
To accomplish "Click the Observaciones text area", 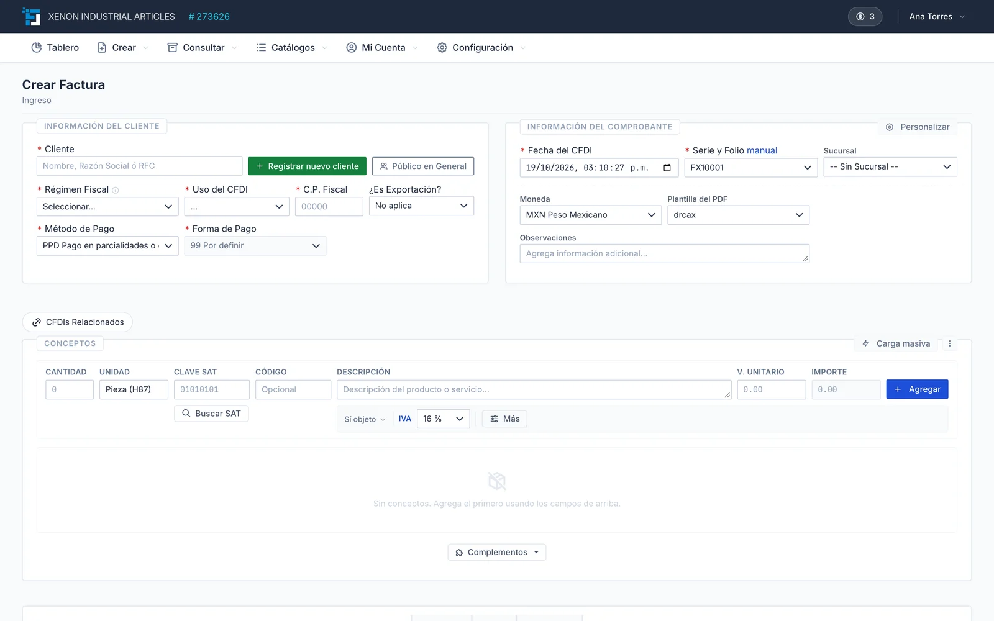I will (665, 253).
